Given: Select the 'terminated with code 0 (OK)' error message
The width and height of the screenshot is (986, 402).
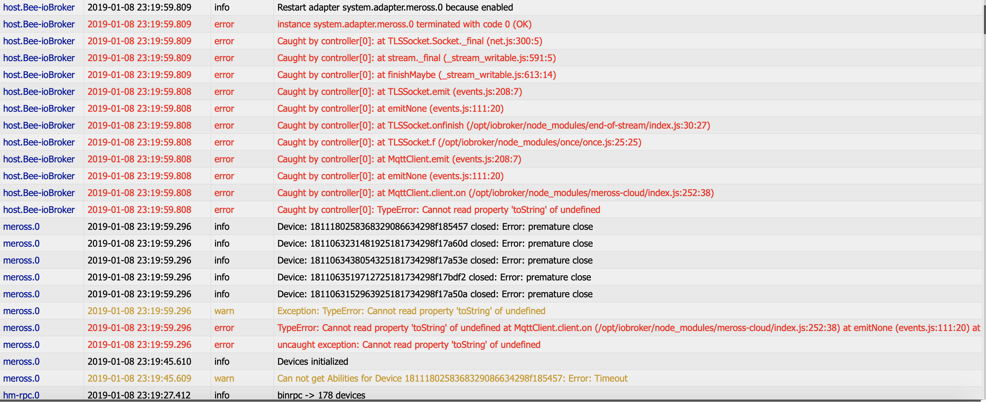Looking at the screenshot, I should [x=404, y=24].
